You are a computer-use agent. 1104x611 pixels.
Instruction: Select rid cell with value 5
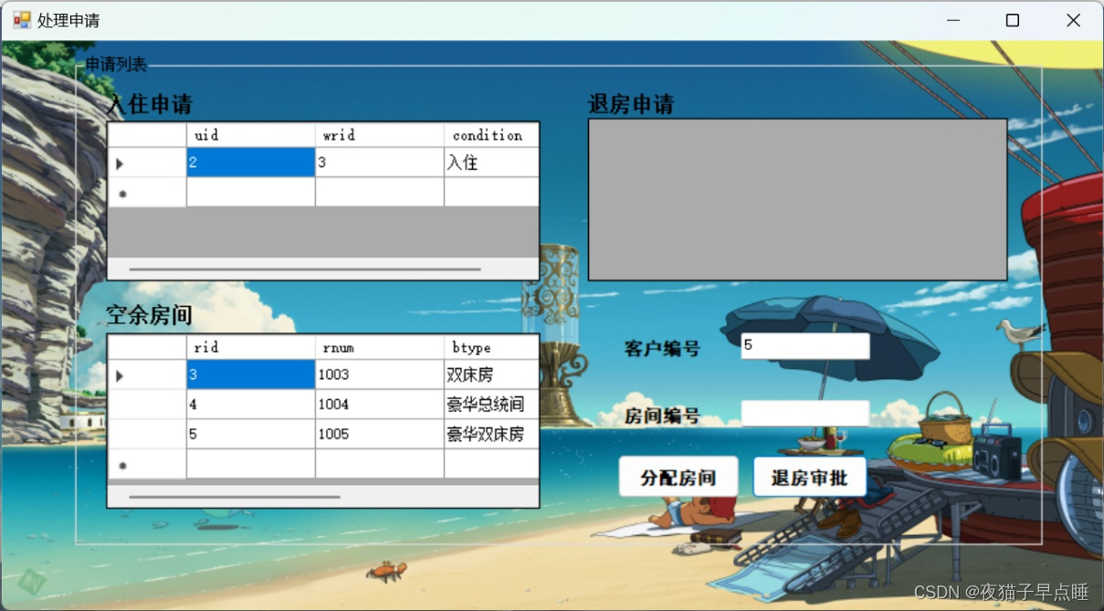[251, 435]
